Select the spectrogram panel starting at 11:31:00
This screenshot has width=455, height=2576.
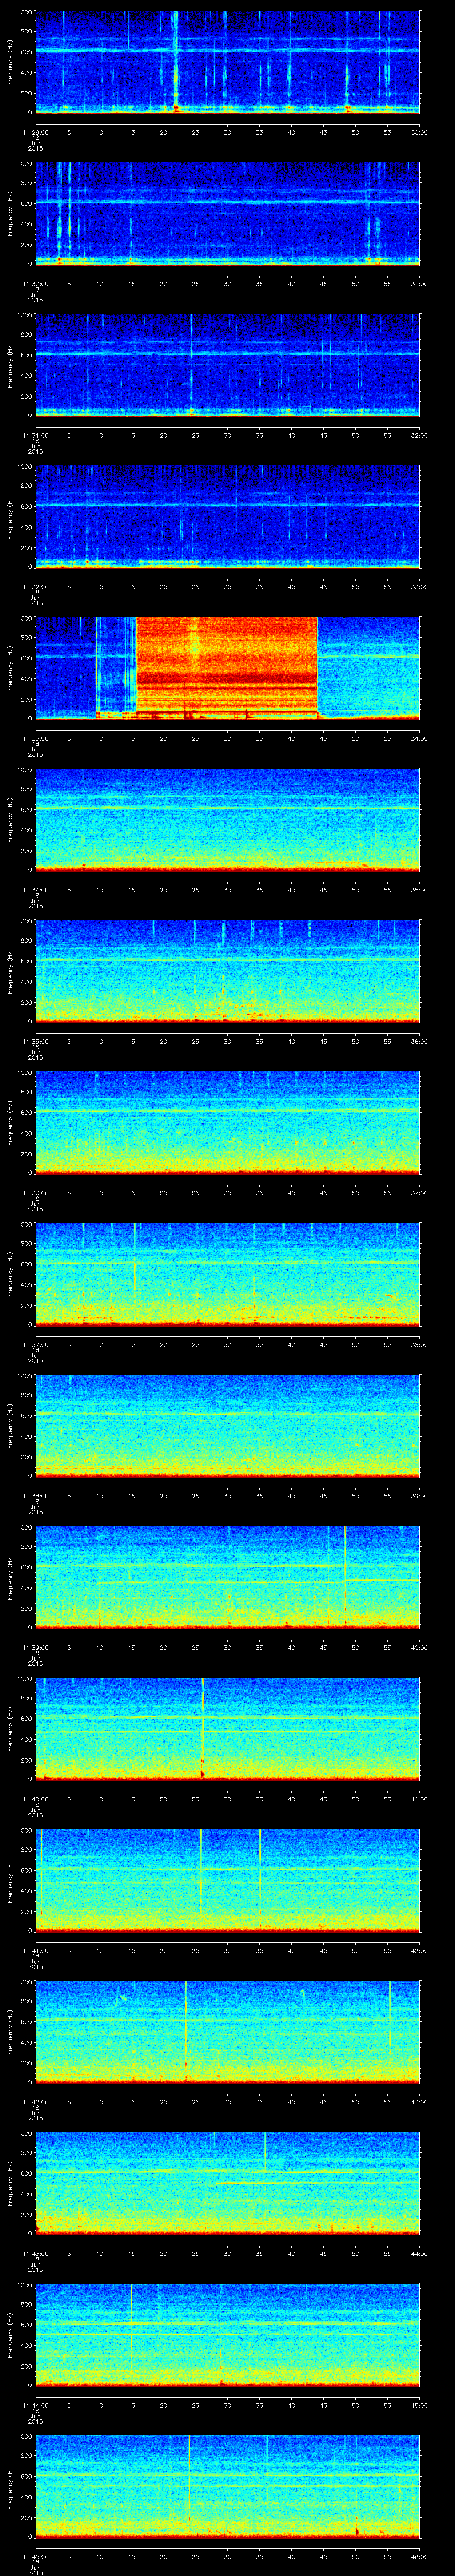(228, 365)
